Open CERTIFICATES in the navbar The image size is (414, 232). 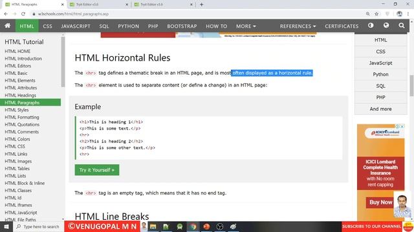click(342, 26)
